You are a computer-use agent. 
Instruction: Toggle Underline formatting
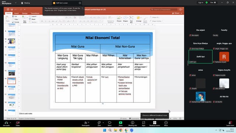point(49,21)
